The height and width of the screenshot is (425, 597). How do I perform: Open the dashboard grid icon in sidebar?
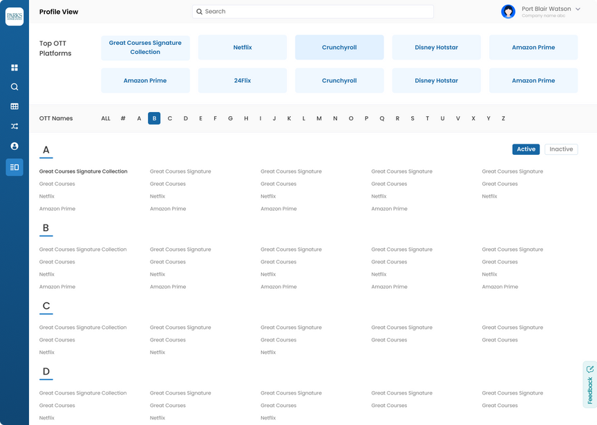point(15,68)
